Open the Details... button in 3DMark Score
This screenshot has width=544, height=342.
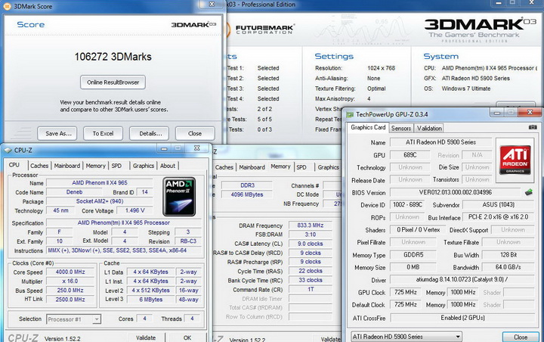(x=149, y=133)
